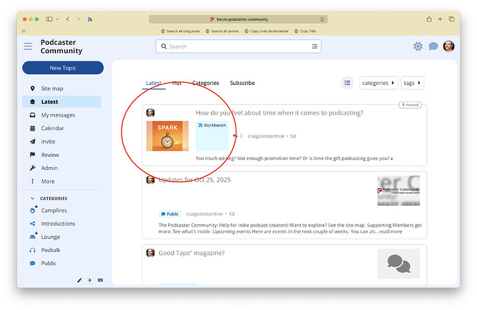Switch to the Subscribe tab
This screenshot has width=477, height=310.
coord(243,83)
